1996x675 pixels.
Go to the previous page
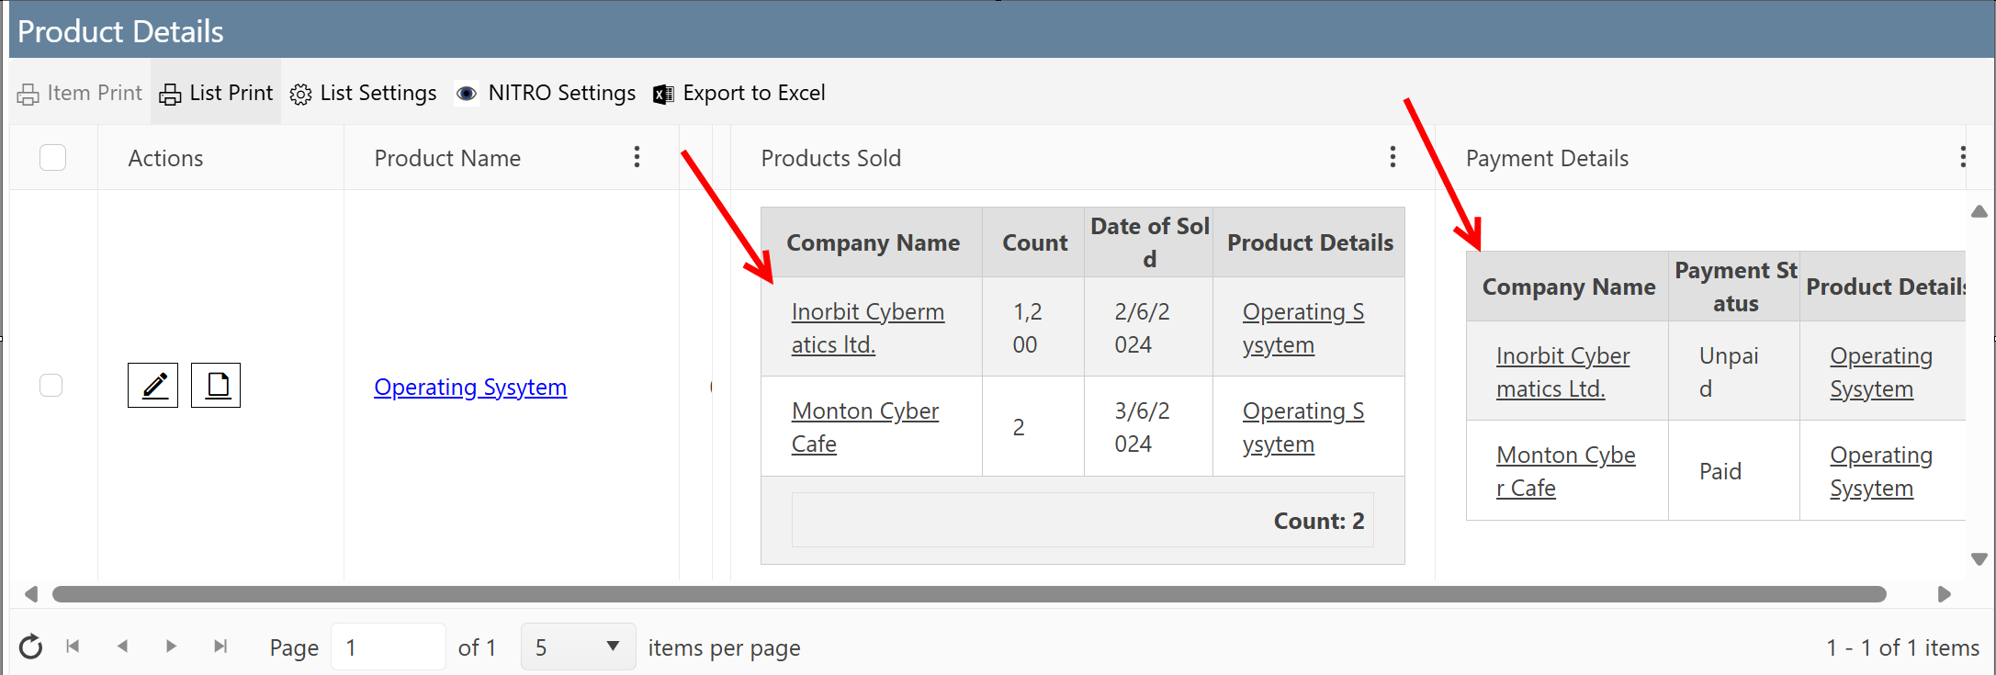pyautogui.click(x=122, y=647)
